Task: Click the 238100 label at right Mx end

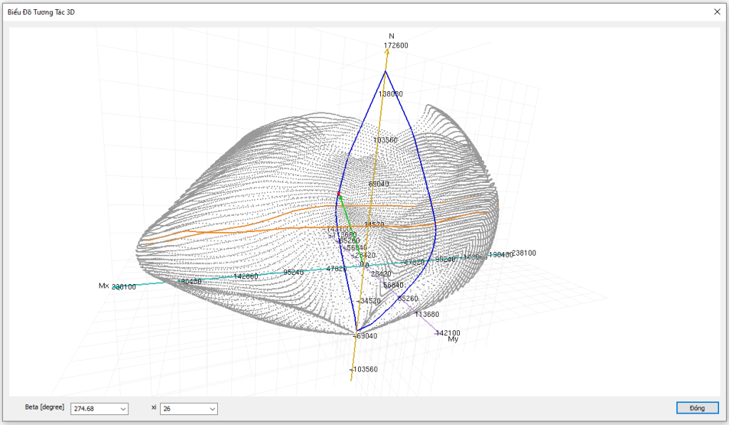Action: pyautogui.click(x=524, y=253)
